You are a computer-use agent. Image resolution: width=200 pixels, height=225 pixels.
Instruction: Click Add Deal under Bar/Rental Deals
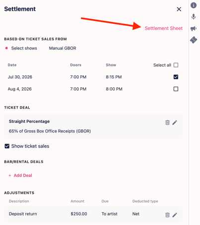coord(23,175)
